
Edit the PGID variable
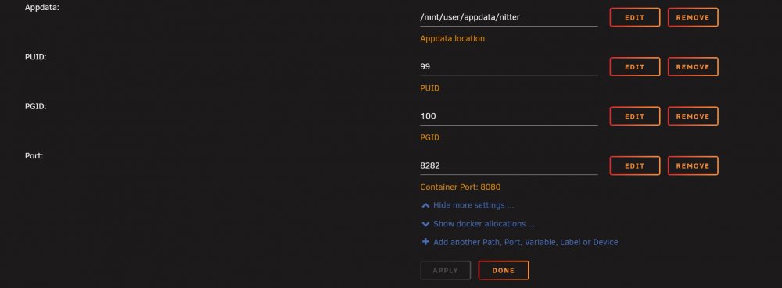(635, 116)
